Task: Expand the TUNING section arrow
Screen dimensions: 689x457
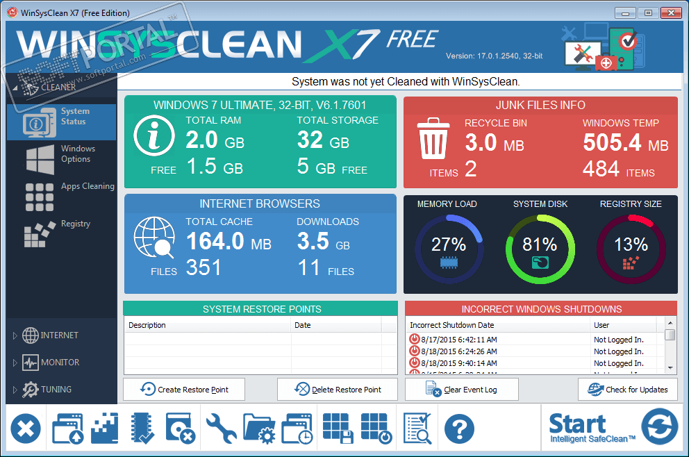Action: point(15,390)
